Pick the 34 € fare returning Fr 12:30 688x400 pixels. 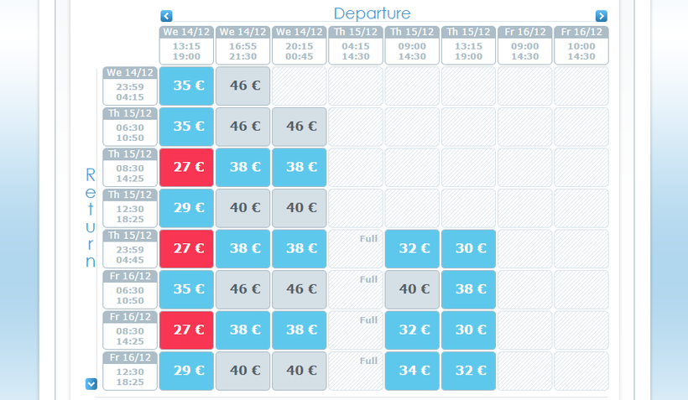coord(412,371)
